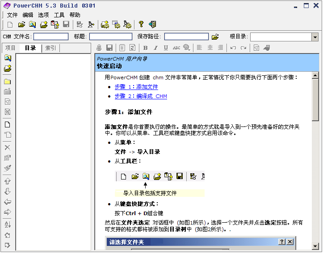Click the 标题 input field
This screenshot has height=253, width=323.
111,37
